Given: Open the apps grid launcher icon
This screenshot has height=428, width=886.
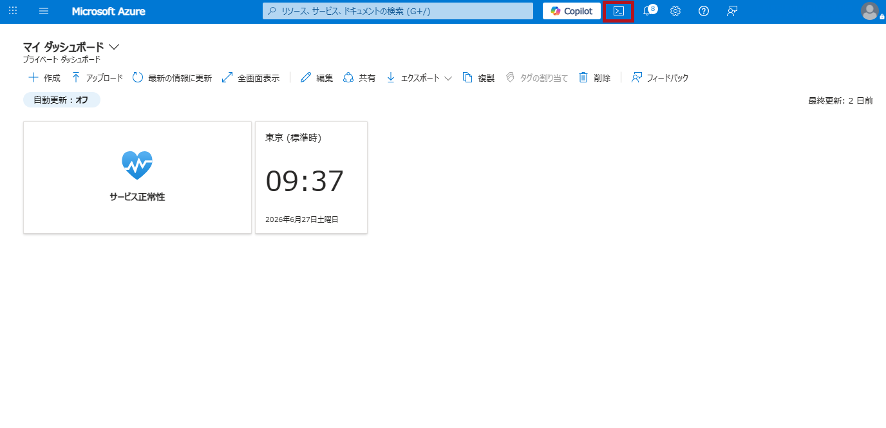Looking at the screenshot, I should coord(13,11).
